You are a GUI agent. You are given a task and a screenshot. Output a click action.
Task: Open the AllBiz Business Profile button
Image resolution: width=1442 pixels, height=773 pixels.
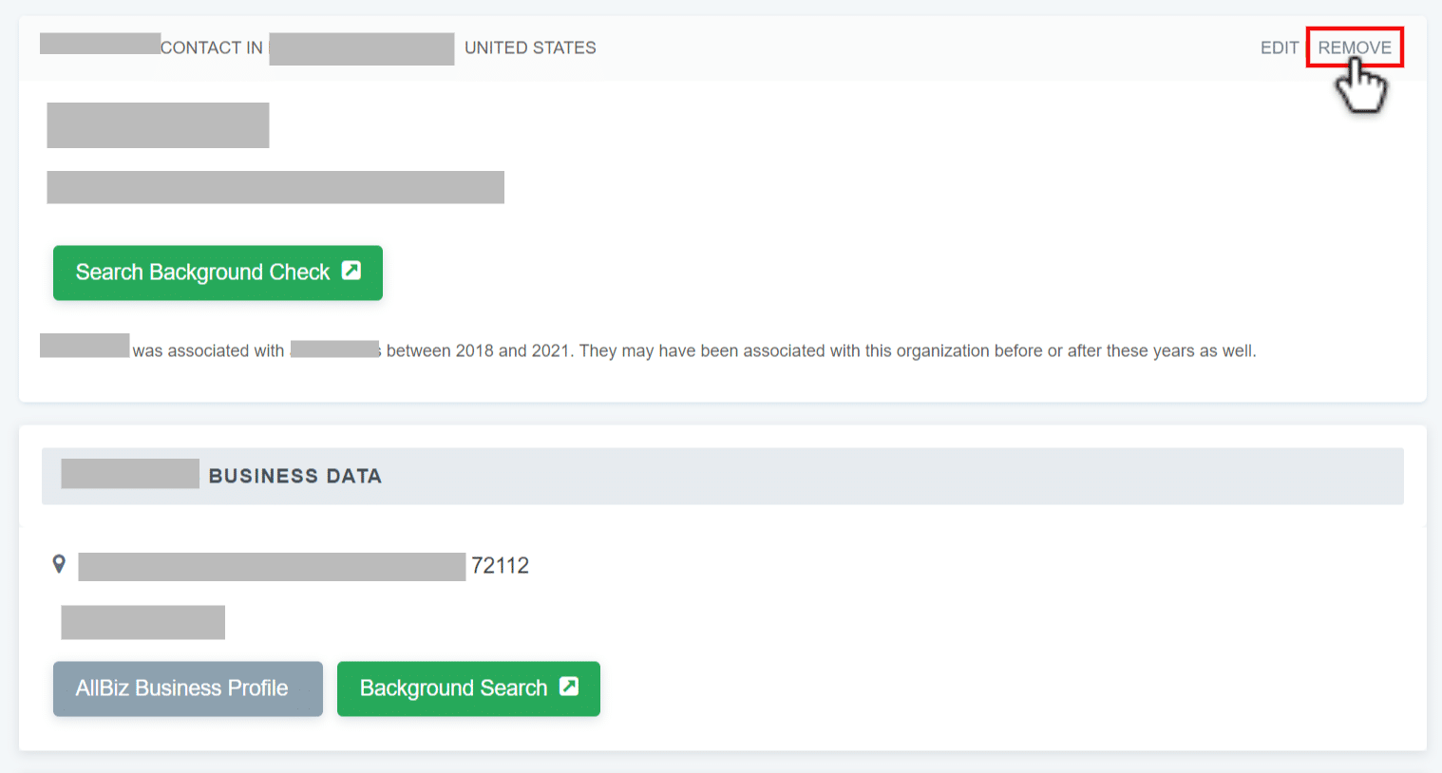[x=188, y=688]
